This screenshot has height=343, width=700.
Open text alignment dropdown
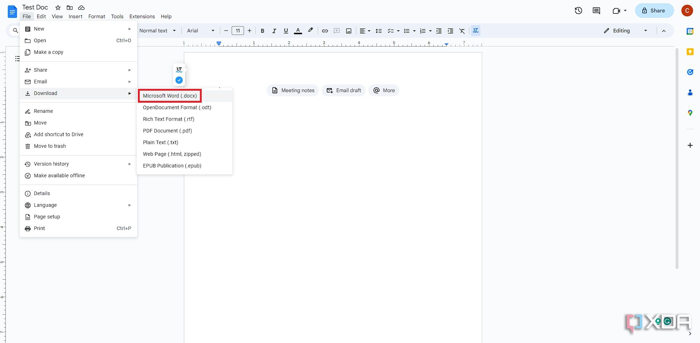pos(365,31)
